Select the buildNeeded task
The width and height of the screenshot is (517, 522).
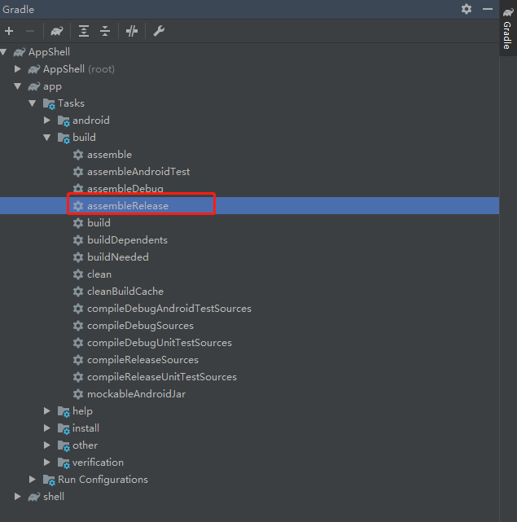[x=118, y=257]
